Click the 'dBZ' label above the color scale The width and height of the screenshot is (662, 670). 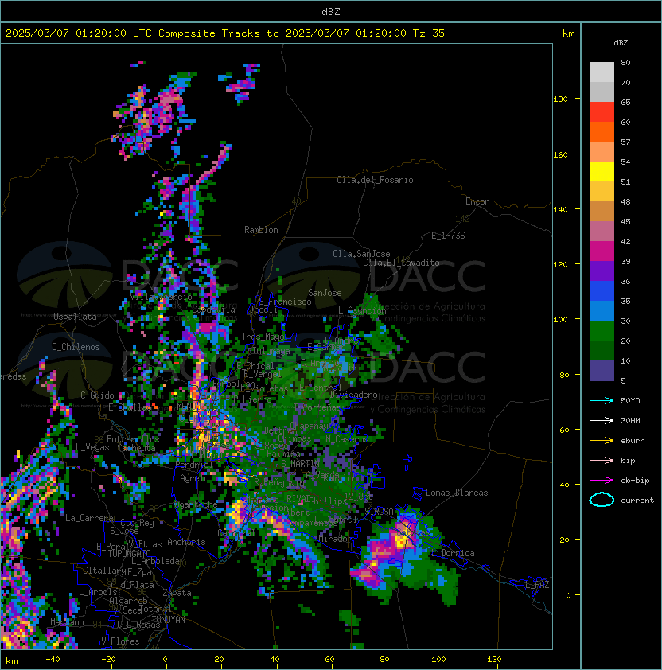tap(621, 43)
